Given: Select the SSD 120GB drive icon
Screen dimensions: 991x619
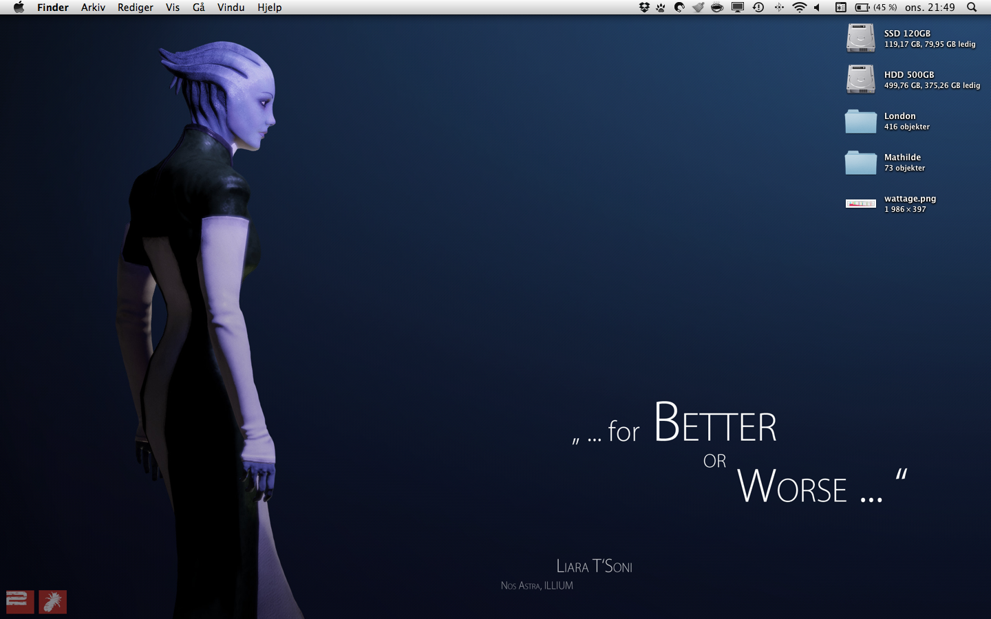Looking at the screenshot, I should 860,38.
